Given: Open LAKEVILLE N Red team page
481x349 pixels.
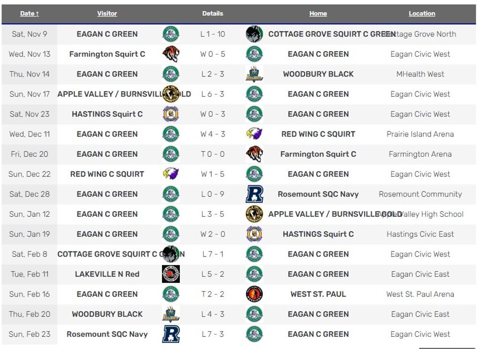Looking at the screenshot, I should point(107,274).
